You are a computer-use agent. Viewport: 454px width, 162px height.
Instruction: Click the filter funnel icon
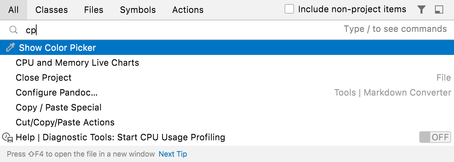click(x=421, y=10)
